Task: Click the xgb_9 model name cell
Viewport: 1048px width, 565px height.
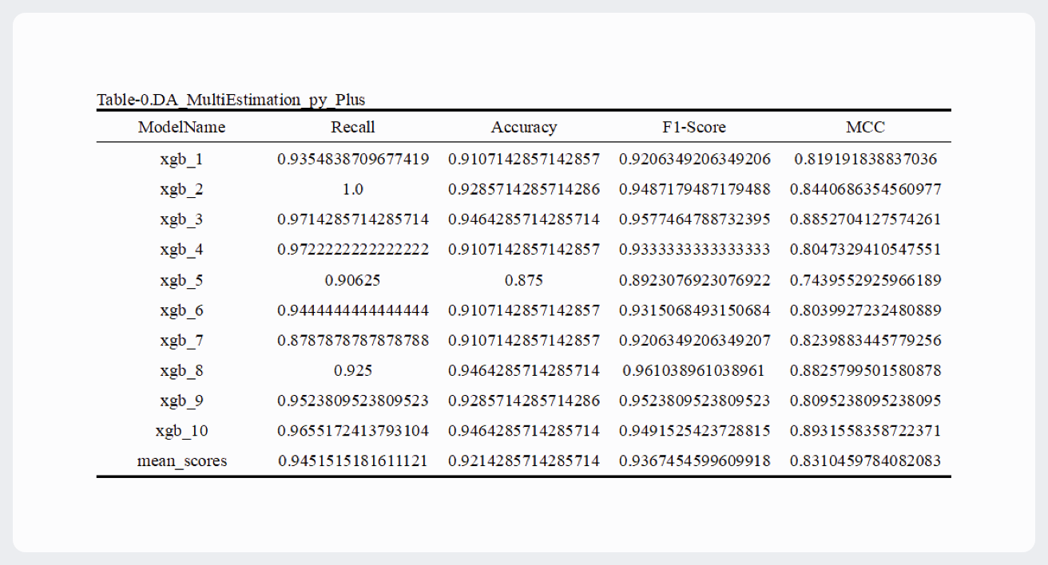Action: [x=181, y=401]
